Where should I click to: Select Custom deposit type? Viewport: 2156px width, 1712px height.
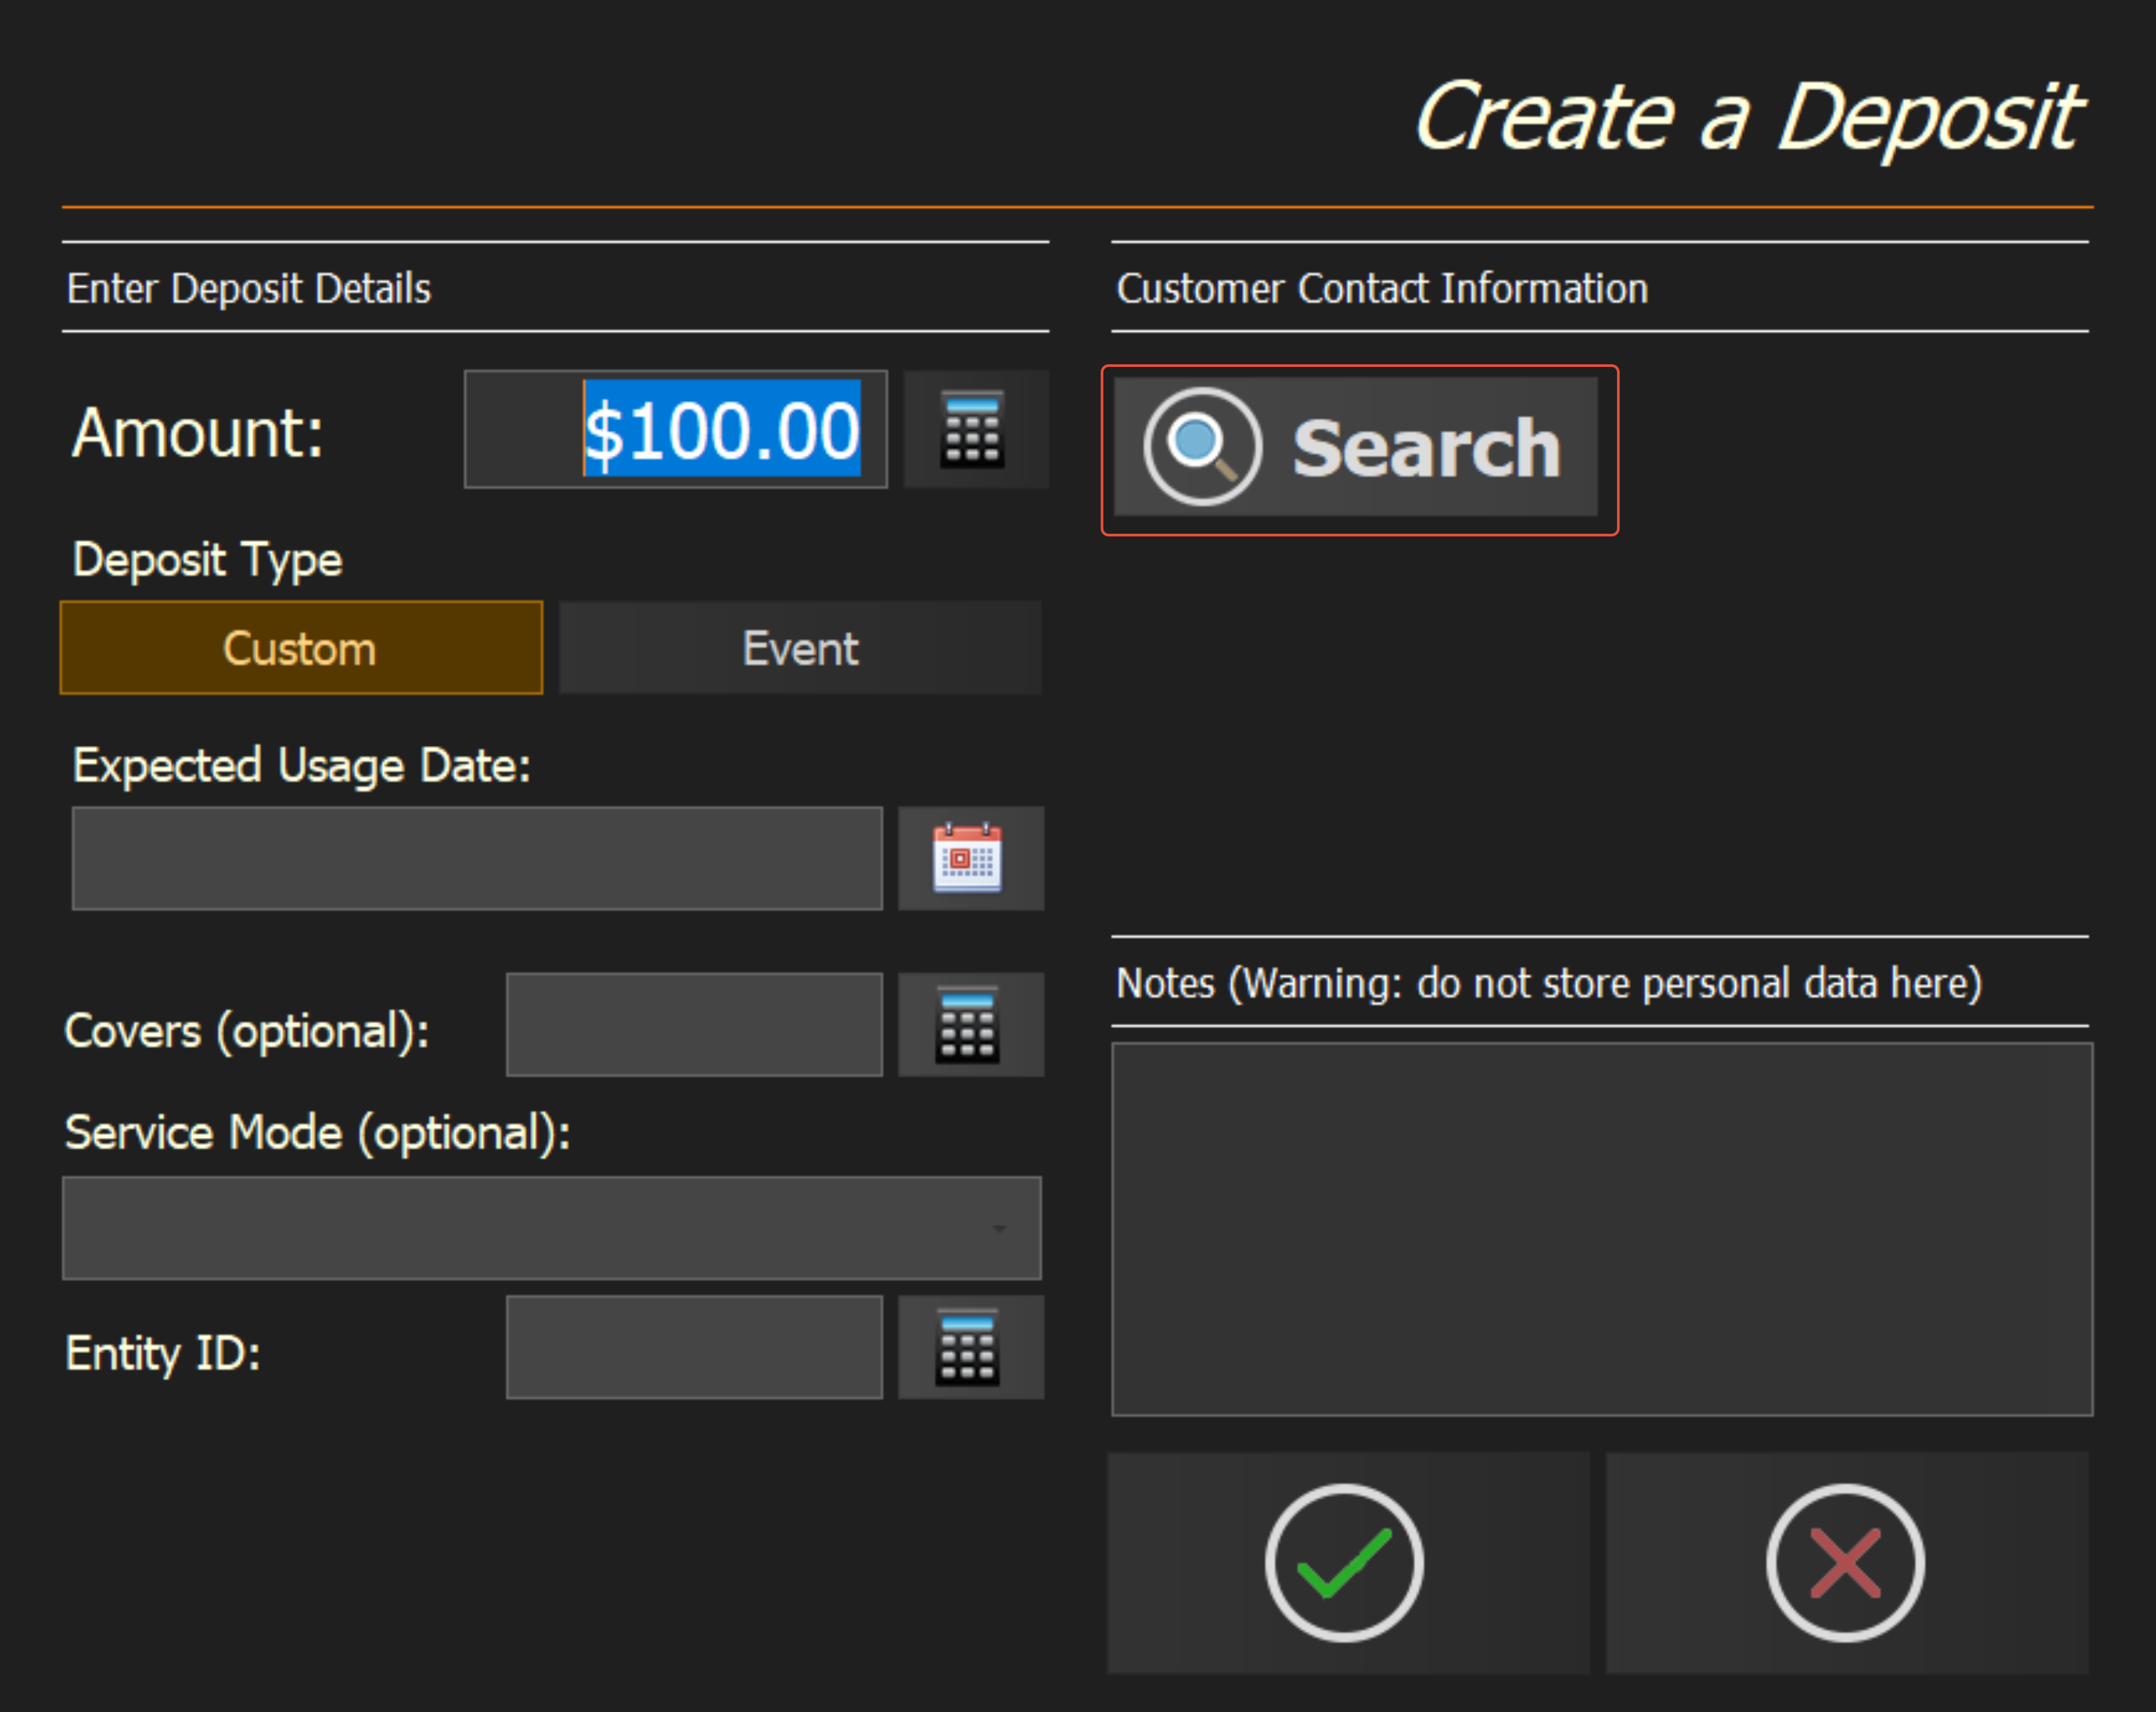(301, 648)
